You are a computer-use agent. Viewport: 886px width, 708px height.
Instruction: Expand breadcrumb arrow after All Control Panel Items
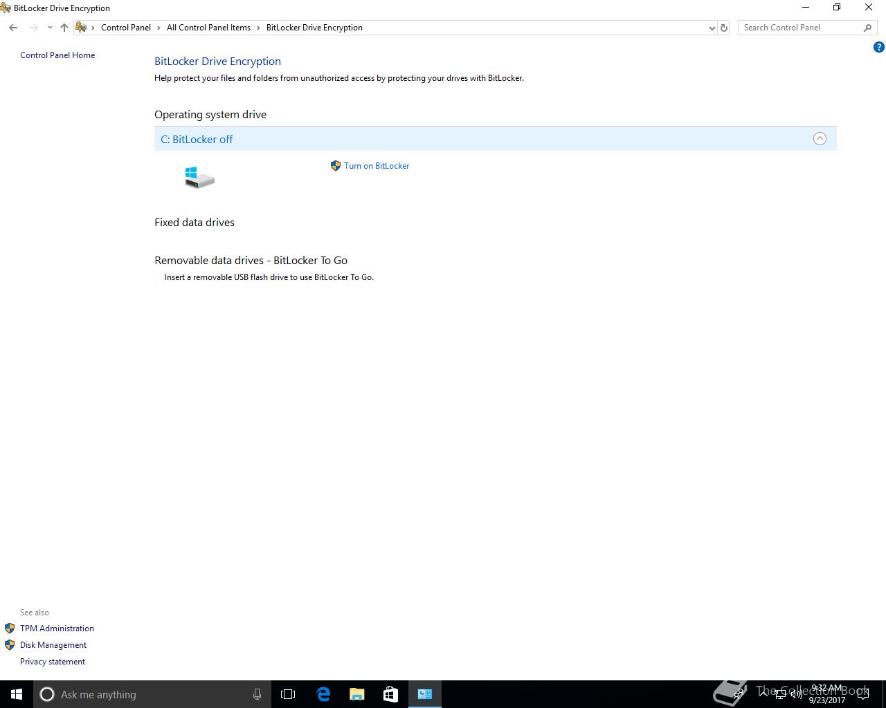[258, 28]
